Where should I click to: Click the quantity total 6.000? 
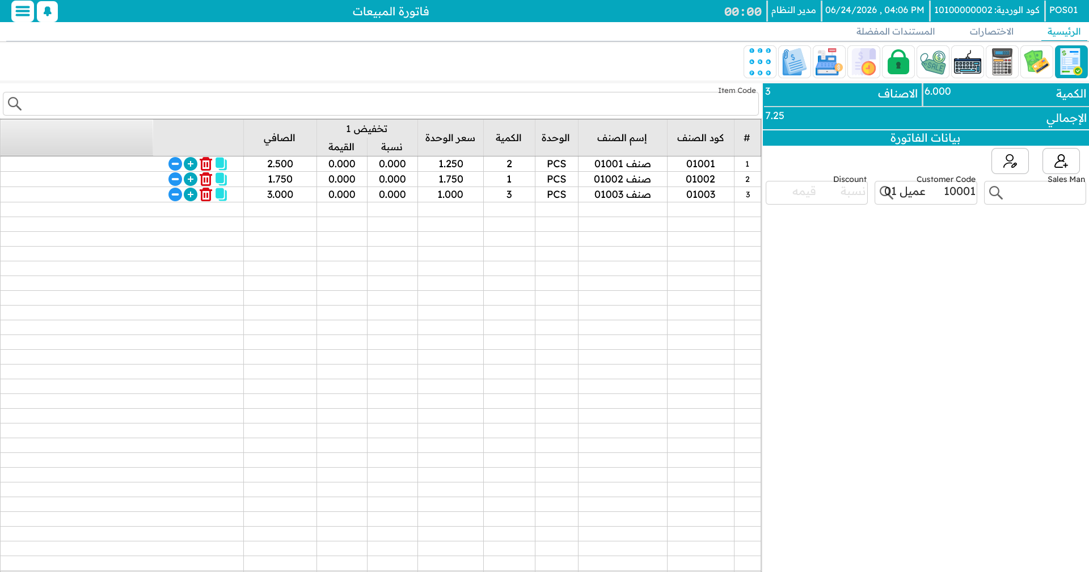(x=938, y=91)
